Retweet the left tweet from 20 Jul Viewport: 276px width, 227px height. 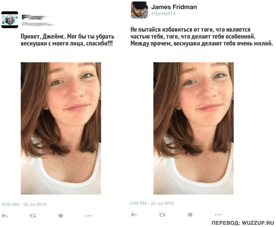coord(33,216)
